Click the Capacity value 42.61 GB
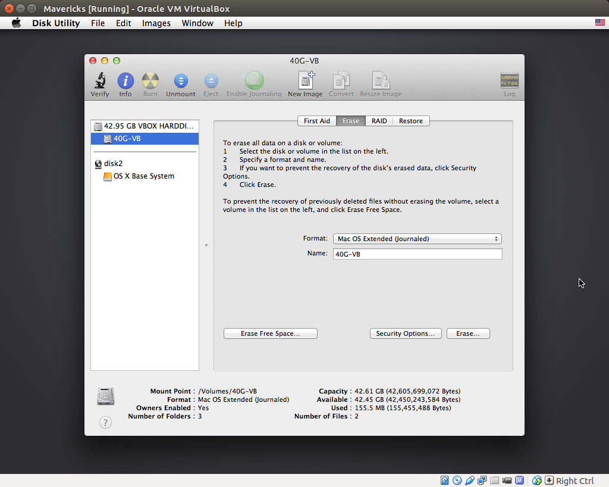609x487 pixels. 407,391
